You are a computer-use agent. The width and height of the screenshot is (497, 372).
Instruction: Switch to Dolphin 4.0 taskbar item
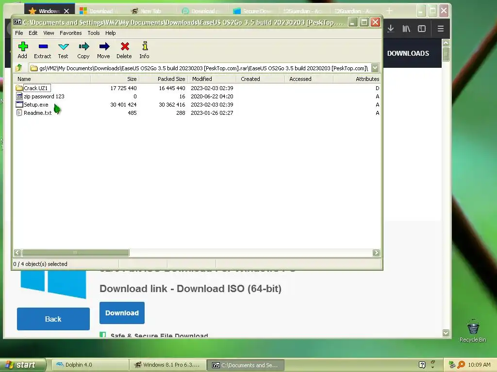(x=90, y=365)
